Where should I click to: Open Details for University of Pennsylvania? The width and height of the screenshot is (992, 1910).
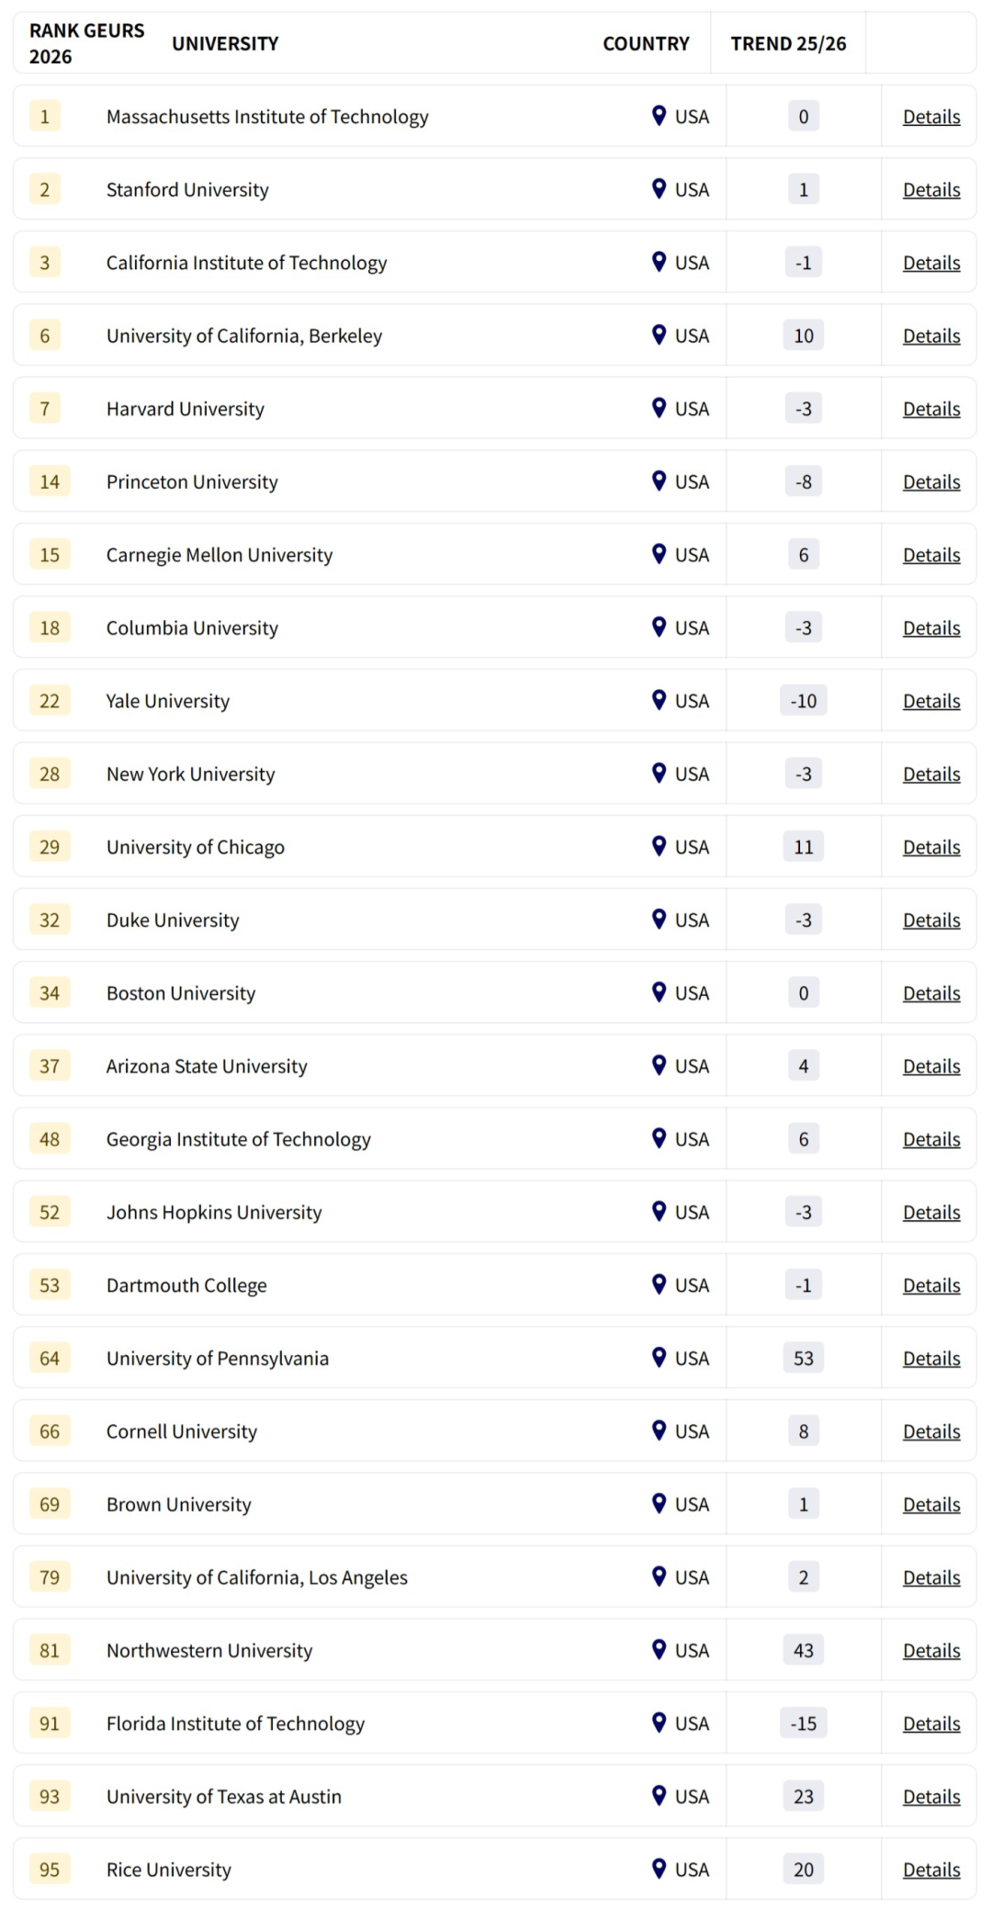930,1358
